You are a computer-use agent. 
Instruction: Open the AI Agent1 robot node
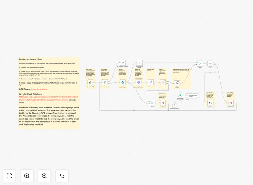coord(177,83)
